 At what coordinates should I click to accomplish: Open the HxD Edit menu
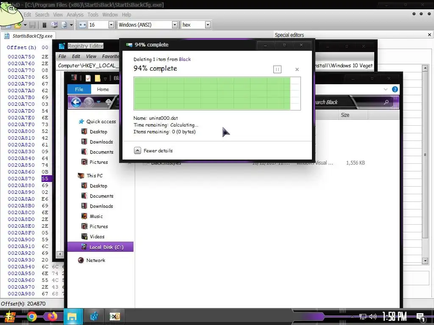27,15
